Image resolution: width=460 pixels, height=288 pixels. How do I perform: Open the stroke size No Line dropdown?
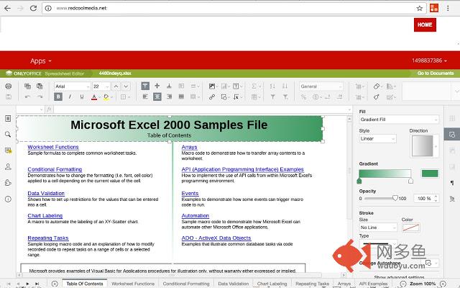[x=378, y=228]
